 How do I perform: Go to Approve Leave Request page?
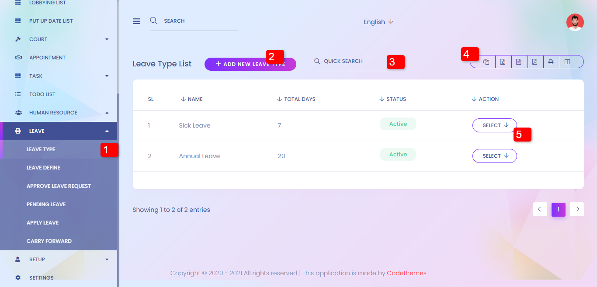(59, 186)
